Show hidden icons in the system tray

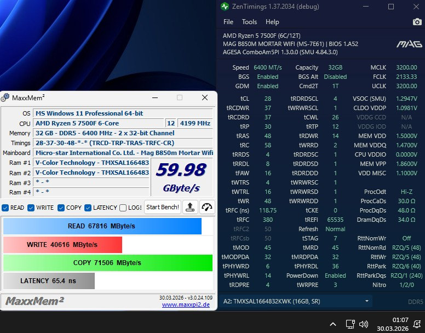tap(333, 324)
